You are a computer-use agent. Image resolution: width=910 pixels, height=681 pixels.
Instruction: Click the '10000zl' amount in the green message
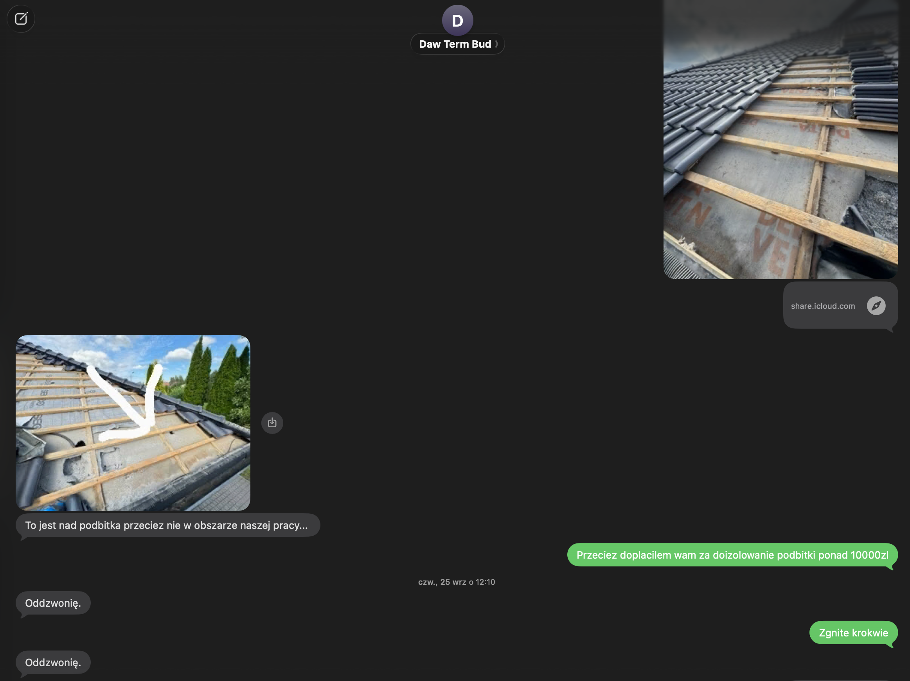pos(869,555)
